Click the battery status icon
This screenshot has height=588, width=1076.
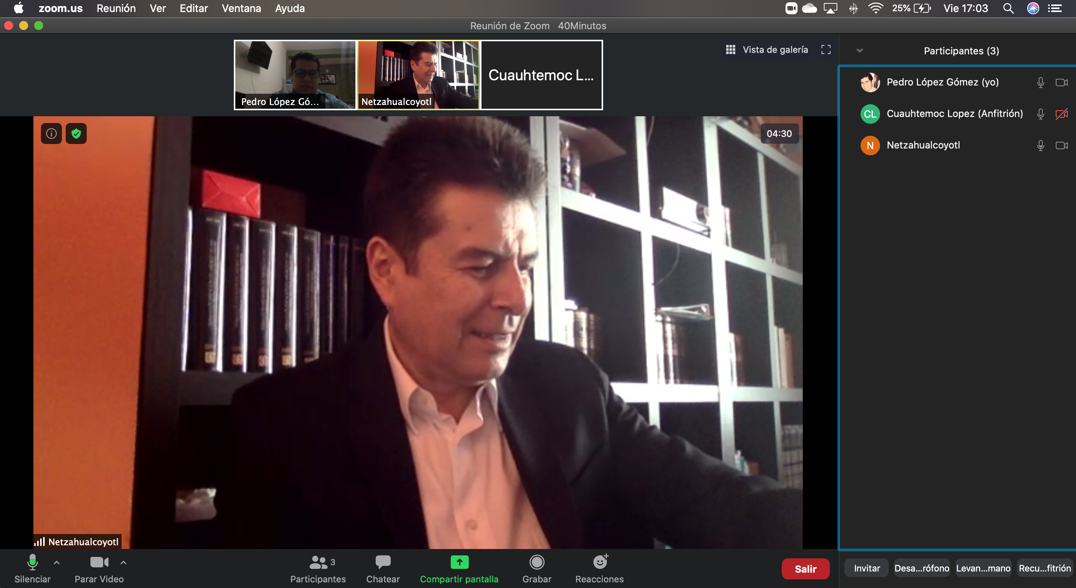922,8
